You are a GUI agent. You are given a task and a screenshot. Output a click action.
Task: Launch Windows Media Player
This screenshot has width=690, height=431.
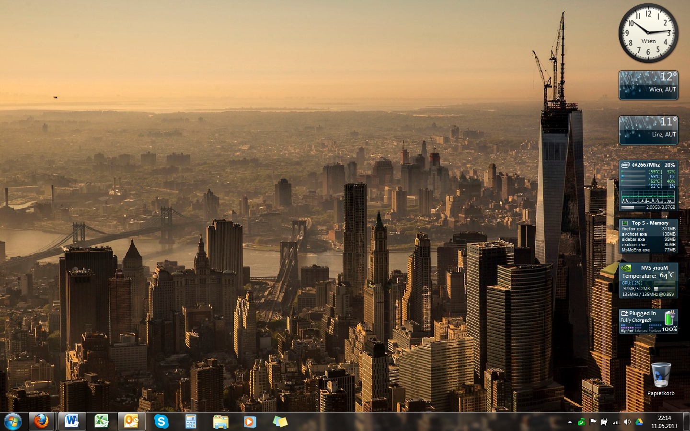[250, 421]
